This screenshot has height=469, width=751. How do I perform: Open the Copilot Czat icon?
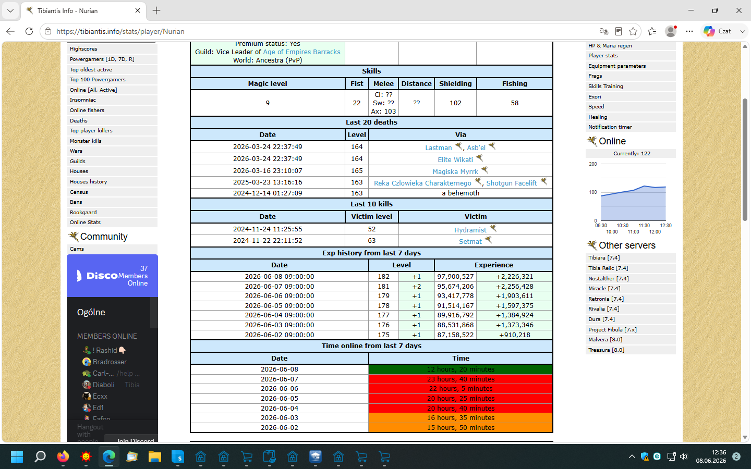click(x=717, y=31)
